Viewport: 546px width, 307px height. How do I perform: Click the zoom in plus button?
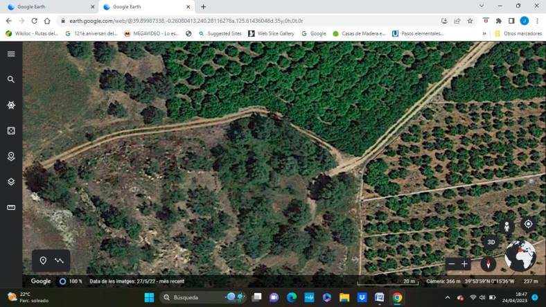click(x=465, y=264)
